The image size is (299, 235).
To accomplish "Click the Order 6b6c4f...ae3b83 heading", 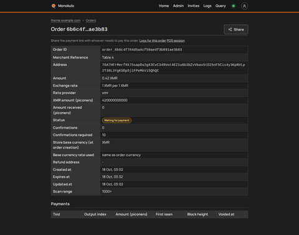I will pyautogui.click(x=79, y=29).
